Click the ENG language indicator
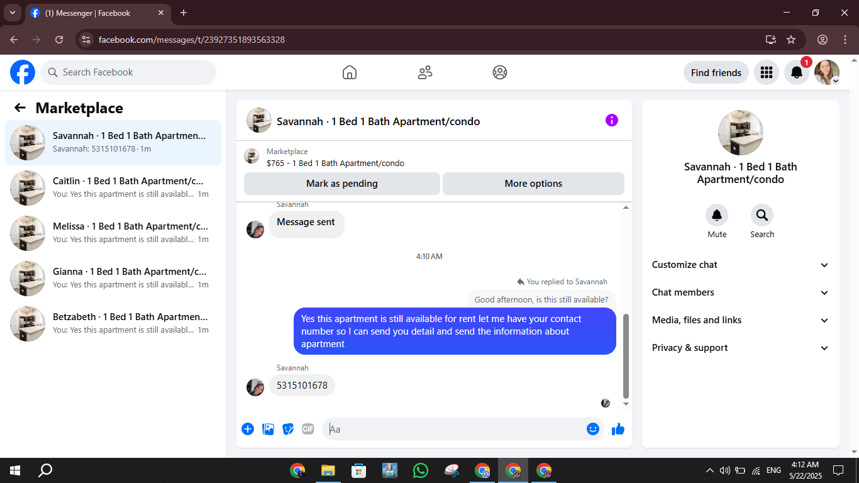 (x=774, y=470)
